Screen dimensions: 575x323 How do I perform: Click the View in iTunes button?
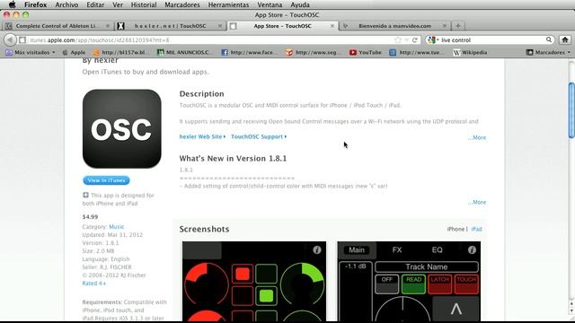point(106,180)
